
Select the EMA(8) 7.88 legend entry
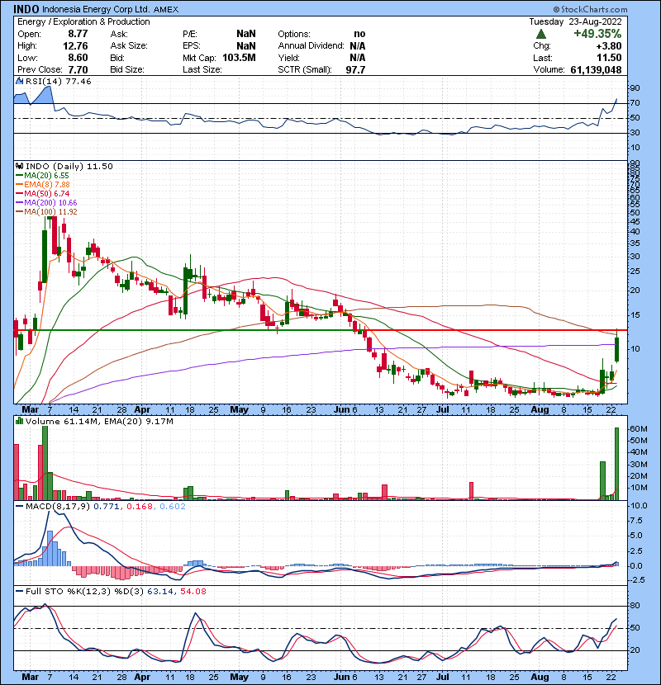(42, 185)
